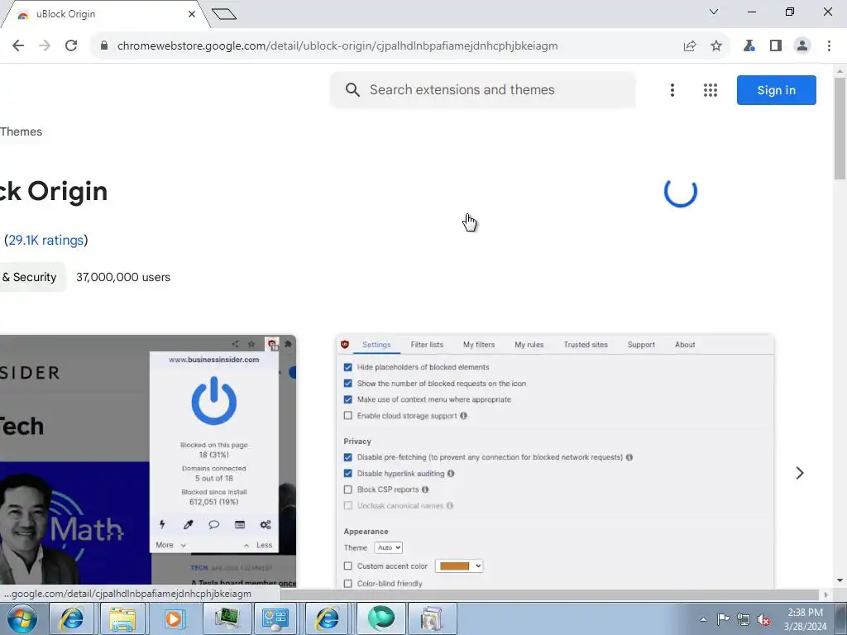View site information via the lock icon

pos(104,46)
